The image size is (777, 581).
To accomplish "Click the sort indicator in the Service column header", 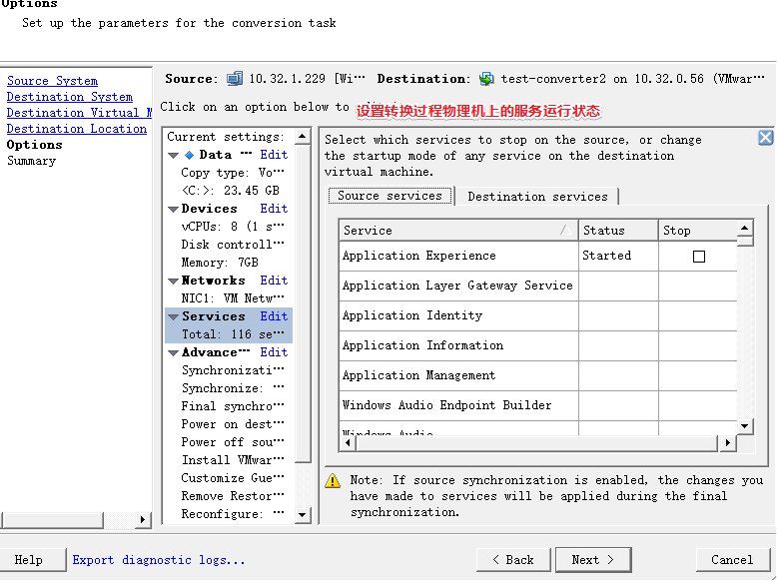I will click(562, 231).
